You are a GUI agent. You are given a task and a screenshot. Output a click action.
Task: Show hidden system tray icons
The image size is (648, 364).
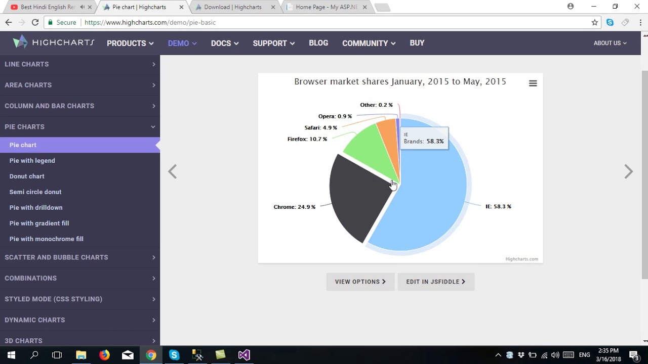click(x=498, y=355)
